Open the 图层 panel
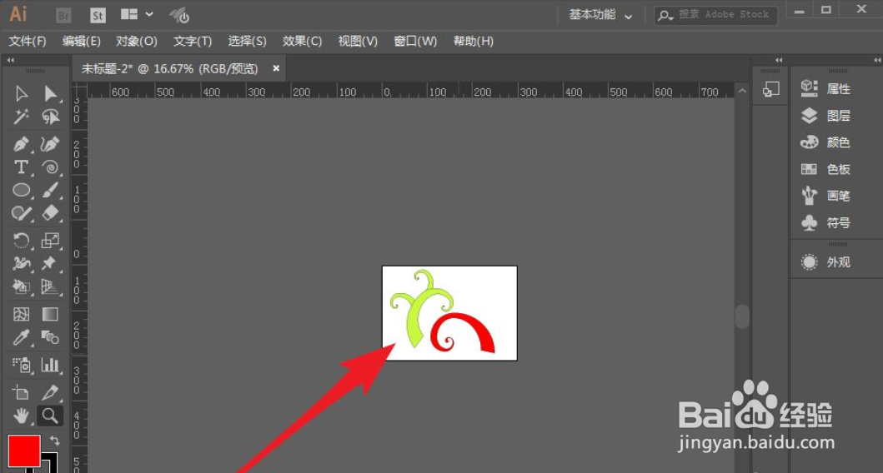Image resolution: width=883 pixels, height=473 pixels. point(826,115)
